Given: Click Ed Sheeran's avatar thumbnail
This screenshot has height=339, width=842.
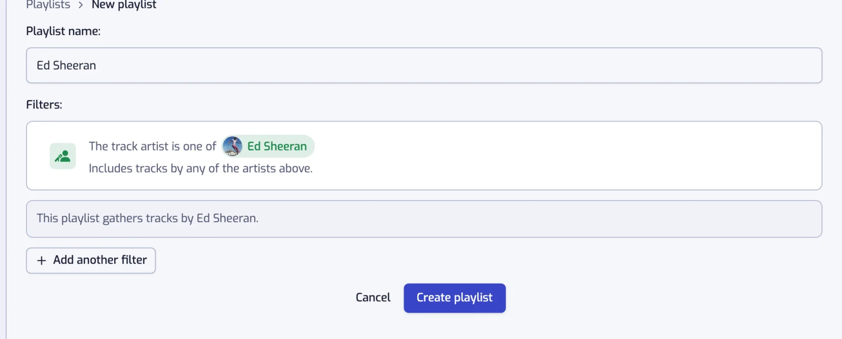Looking at the screenshot, I should [x=233, y=146].
